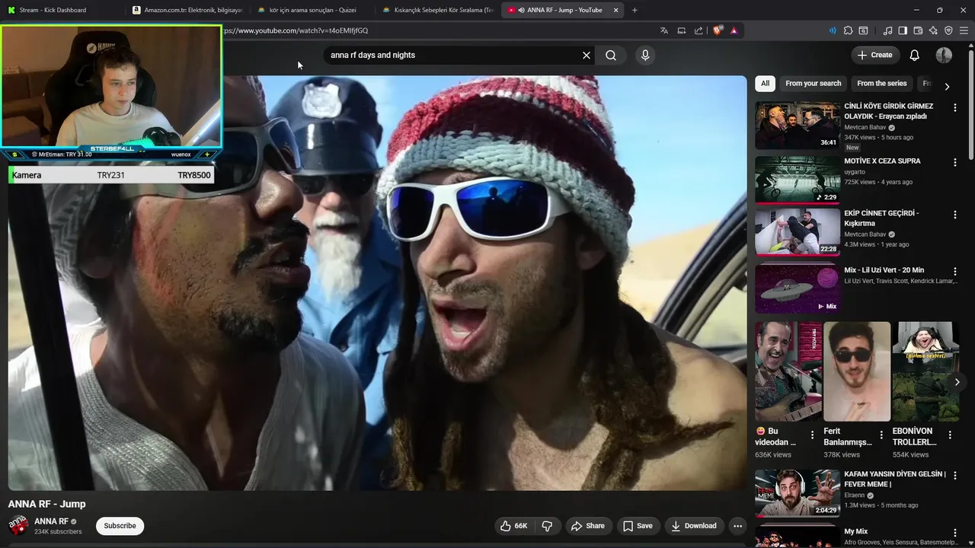Open the YouTube notifications bell
The image size is (975, 548).
pos(915,55)
